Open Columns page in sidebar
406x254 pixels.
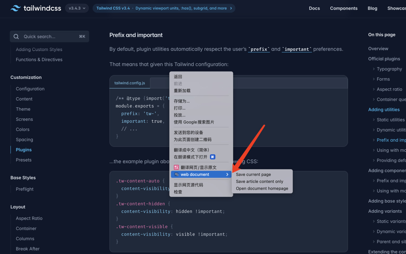point(25,238)
